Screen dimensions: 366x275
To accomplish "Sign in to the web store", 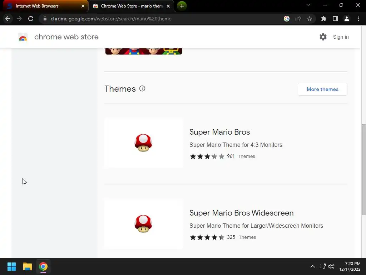I will (x=341, y=37).
